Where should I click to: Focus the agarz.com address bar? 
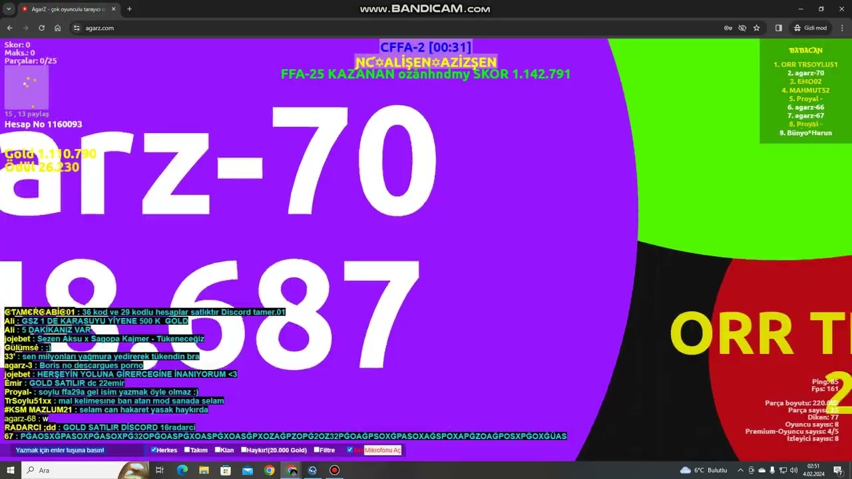[x=399, y=28]
